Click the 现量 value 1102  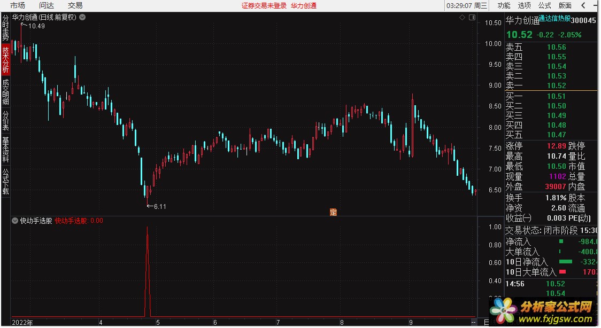[x=558, y=176]
